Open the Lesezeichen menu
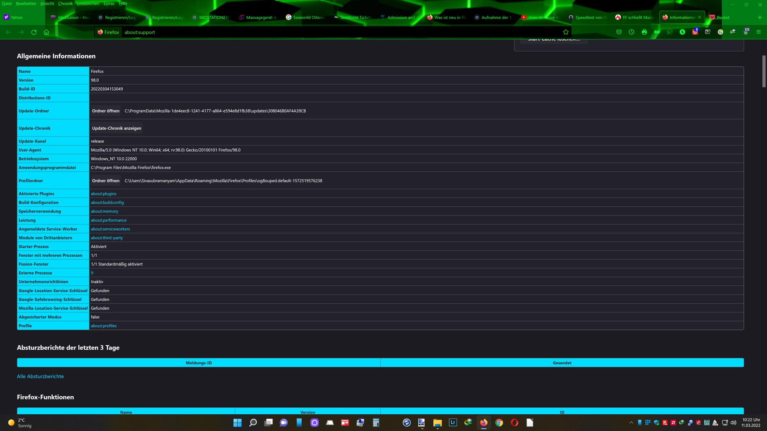 [88, 4]
